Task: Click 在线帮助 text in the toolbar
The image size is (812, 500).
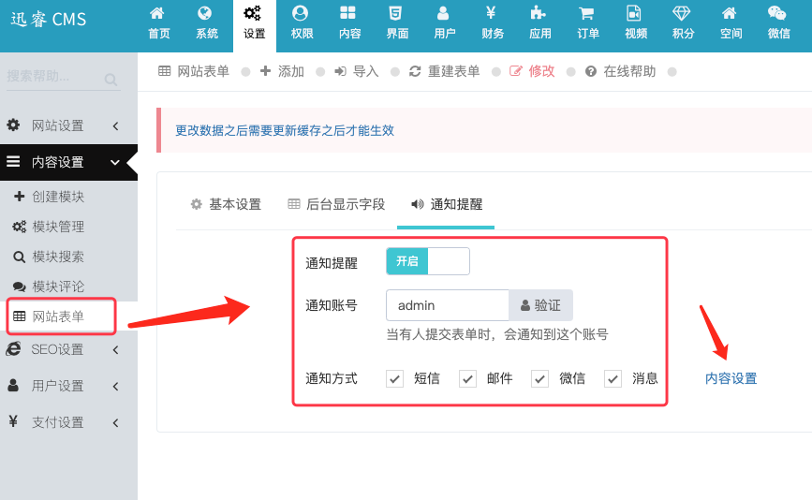Action: (x=629, y=71)
